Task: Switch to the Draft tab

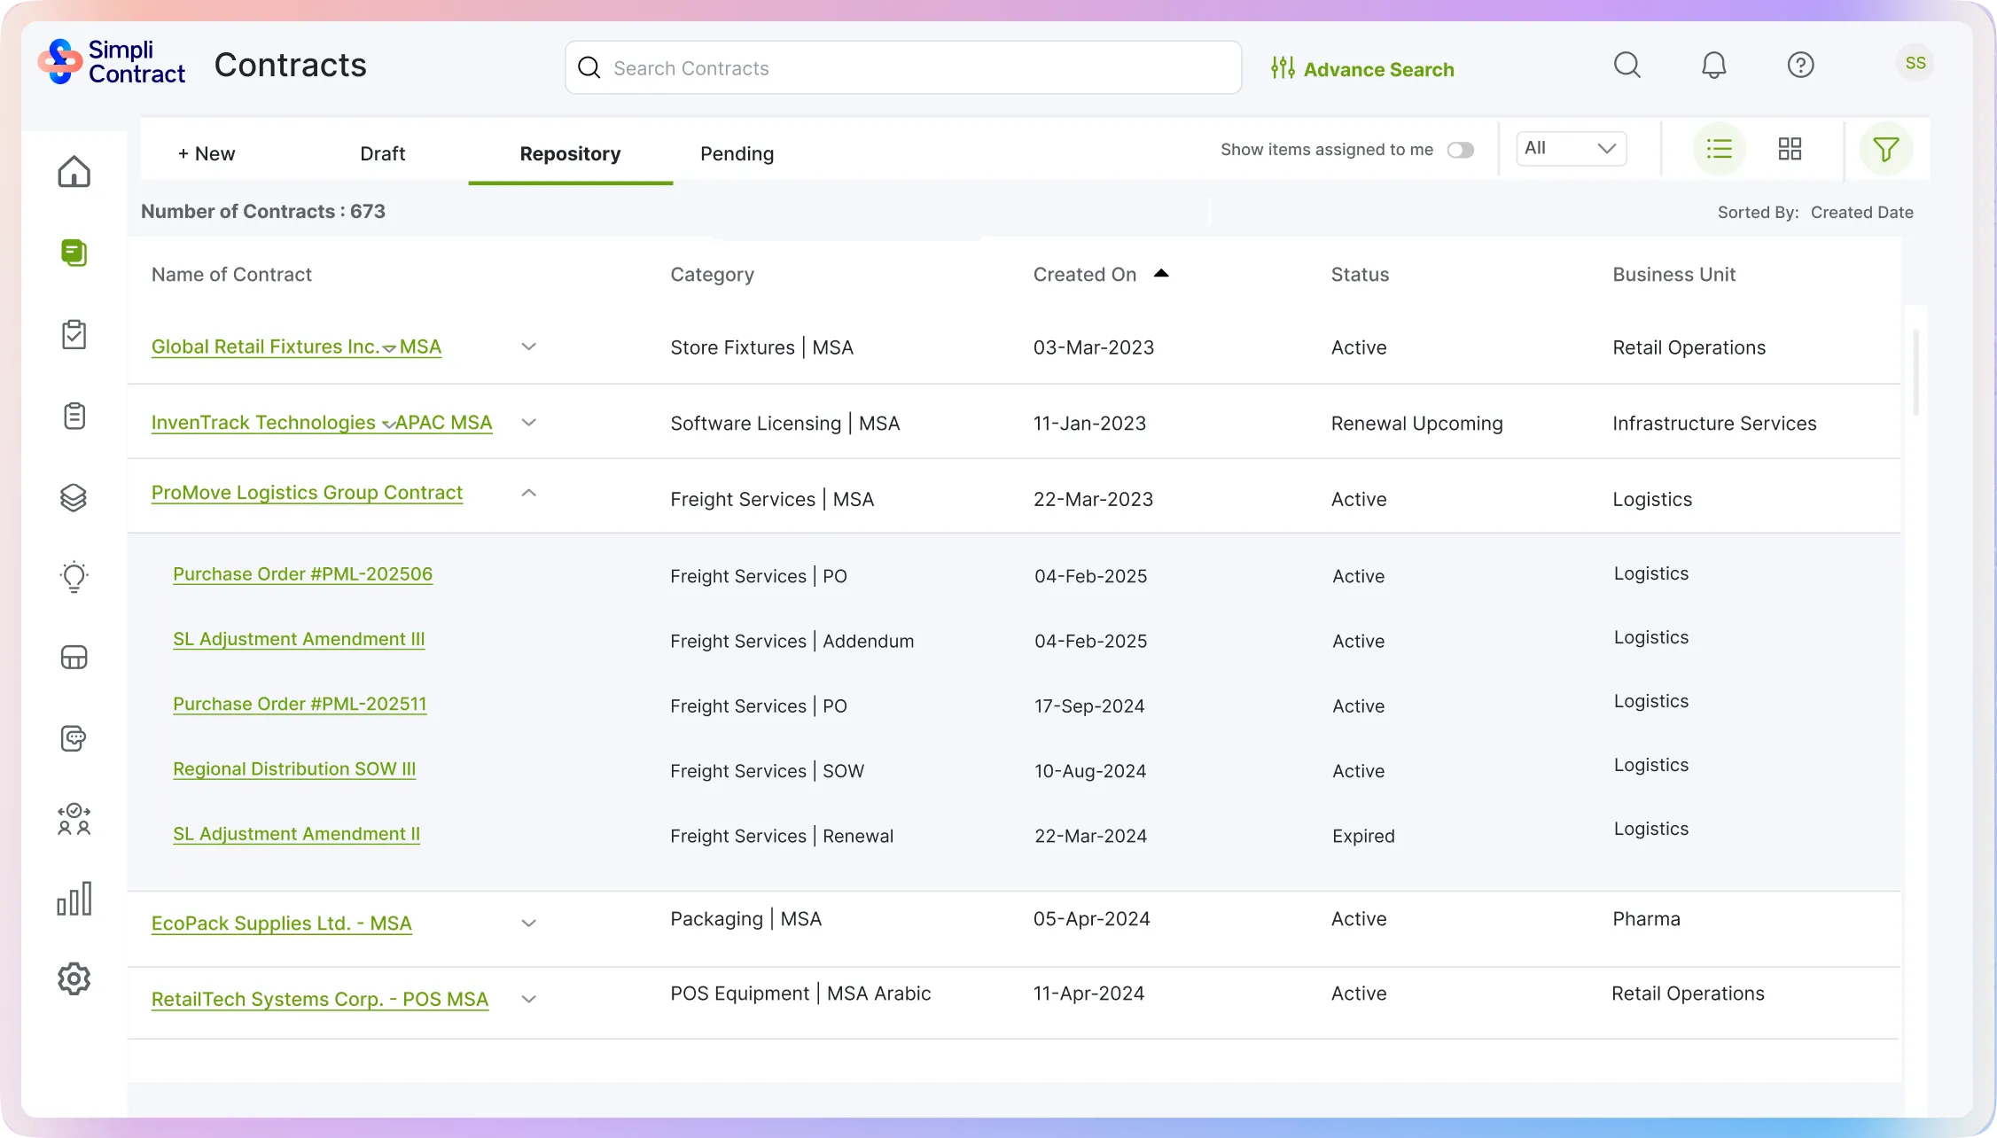Action: click(x=383, y=153)
